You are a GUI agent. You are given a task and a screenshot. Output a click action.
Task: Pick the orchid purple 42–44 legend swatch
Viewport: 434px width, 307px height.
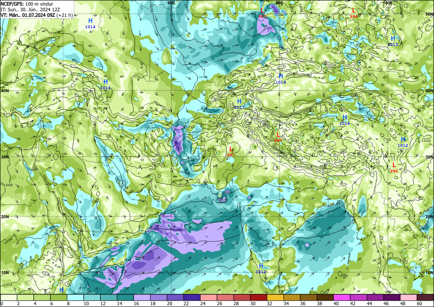[358, 297]
